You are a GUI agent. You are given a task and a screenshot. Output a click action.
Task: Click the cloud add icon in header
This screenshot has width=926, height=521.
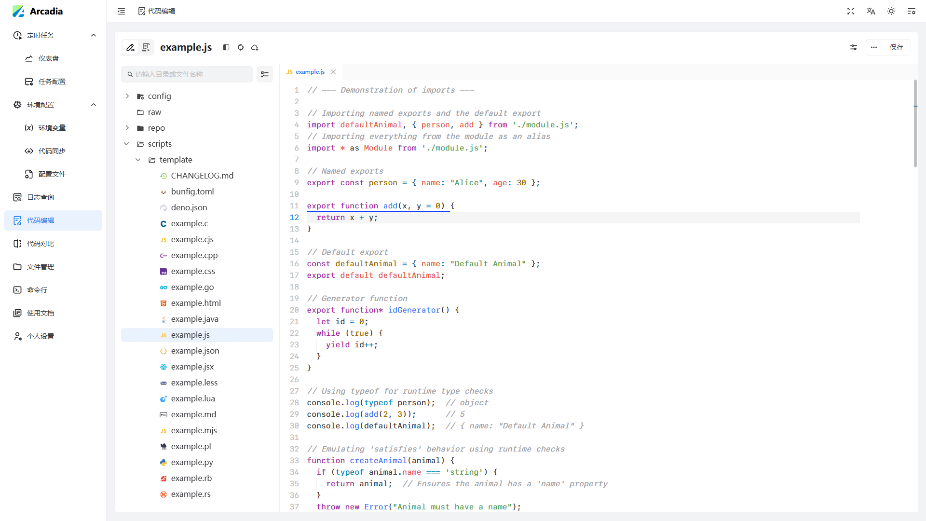(255, 47)
